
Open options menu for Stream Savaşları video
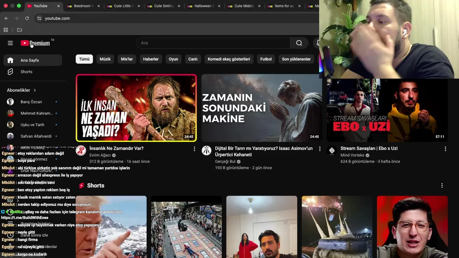point(445,149)
